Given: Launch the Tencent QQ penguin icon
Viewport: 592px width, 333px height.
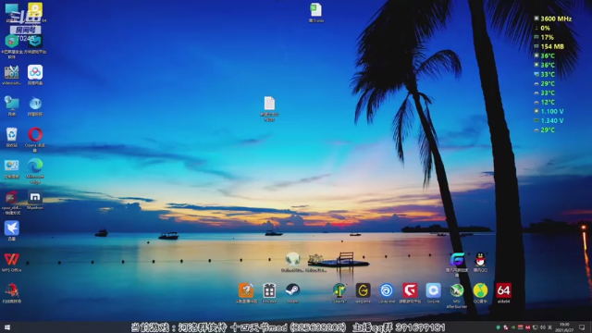Looking at the screenshot, I should tap(480, 262).
